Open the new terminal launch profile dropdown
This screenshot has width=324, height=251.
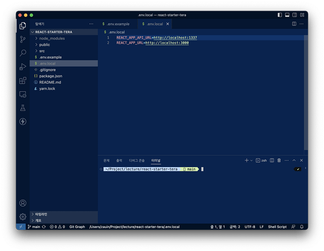pyautogui.click(x=251, y=161)
